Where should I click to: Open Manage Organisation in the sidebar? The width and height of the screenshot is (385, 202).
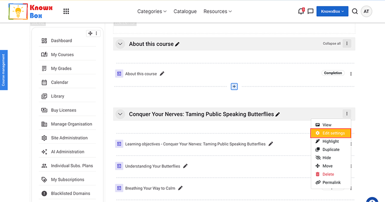pos(67,124)
